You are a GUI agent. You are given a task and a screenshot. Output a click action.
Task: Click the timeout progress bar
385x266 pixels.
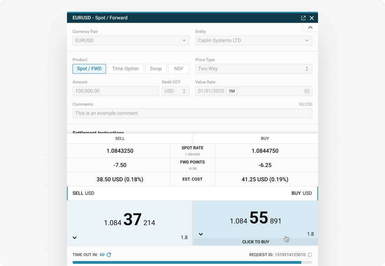(192, 262)
